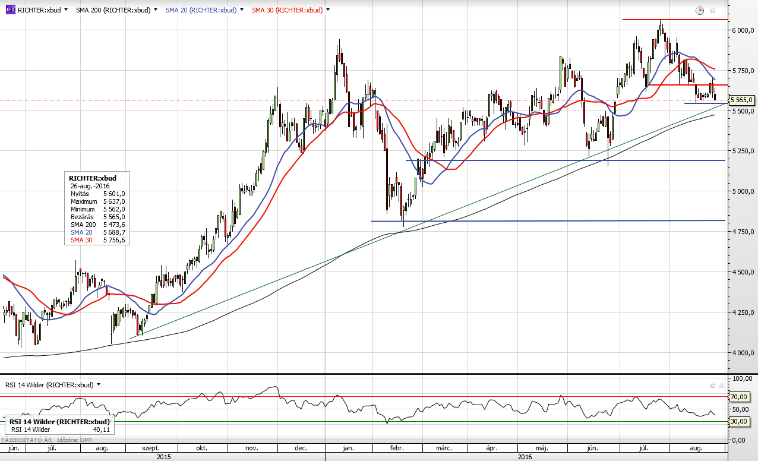Click the márc. month label on time axis
The width and height of the screenshot is (758, 461).
[x=444, y=448]
